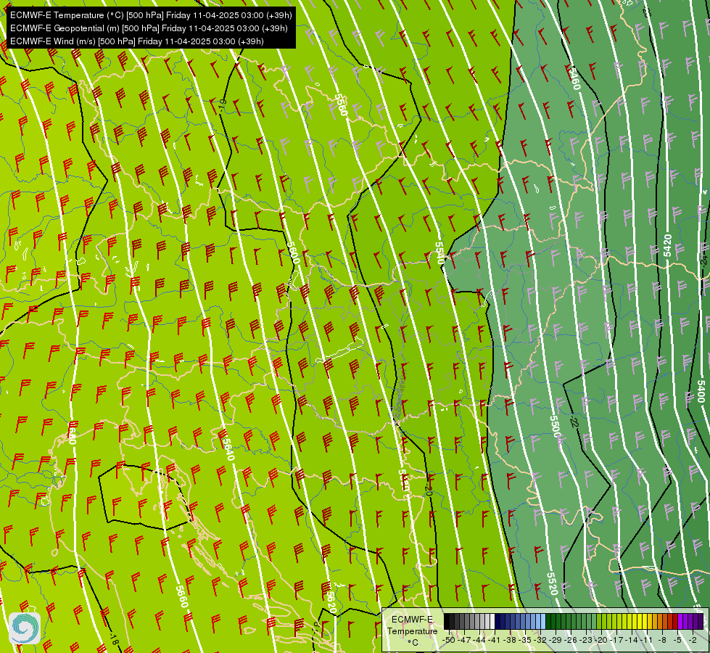Click the 5400 geopotential contour label

point(701,392)
